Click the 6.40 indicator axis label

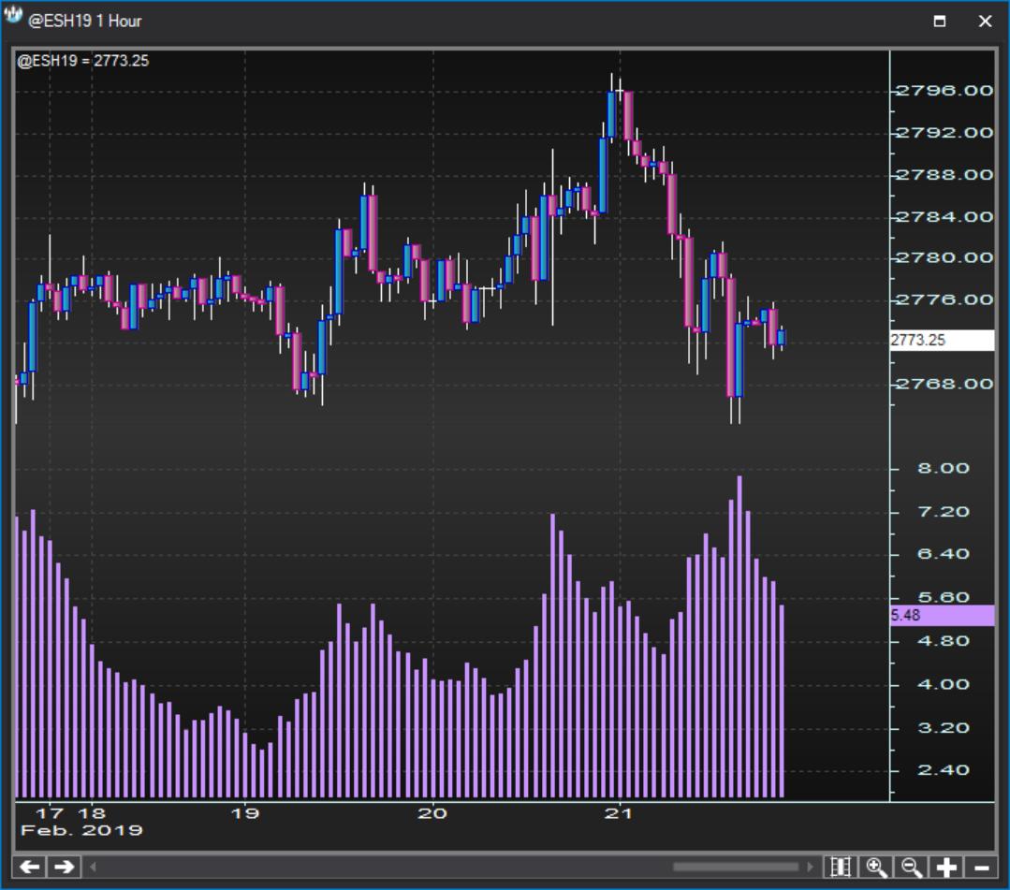coord(943,554)
